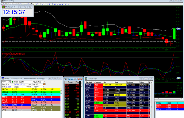Select the NSXX 0.315 bid row
This screenshot has height=118, width=184.
(x=16, y=94)
